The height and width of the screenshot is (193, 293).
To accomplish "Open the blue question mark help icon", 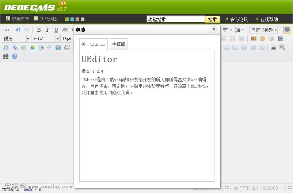I will coord(15,56).
